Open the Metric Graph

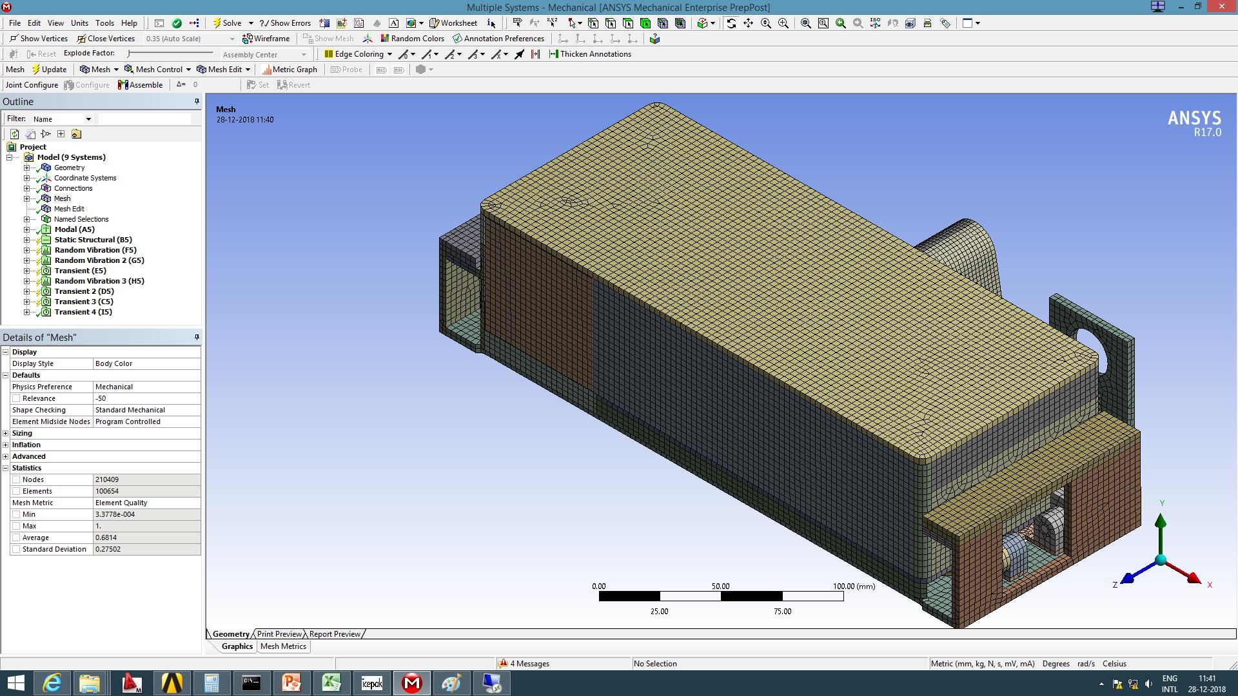pos(290,70)
